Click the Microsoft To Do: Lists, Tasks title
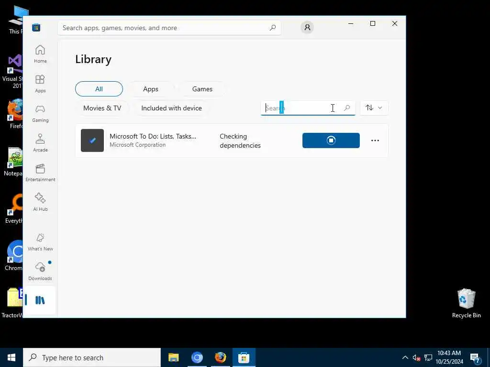 tap(153, 136)
